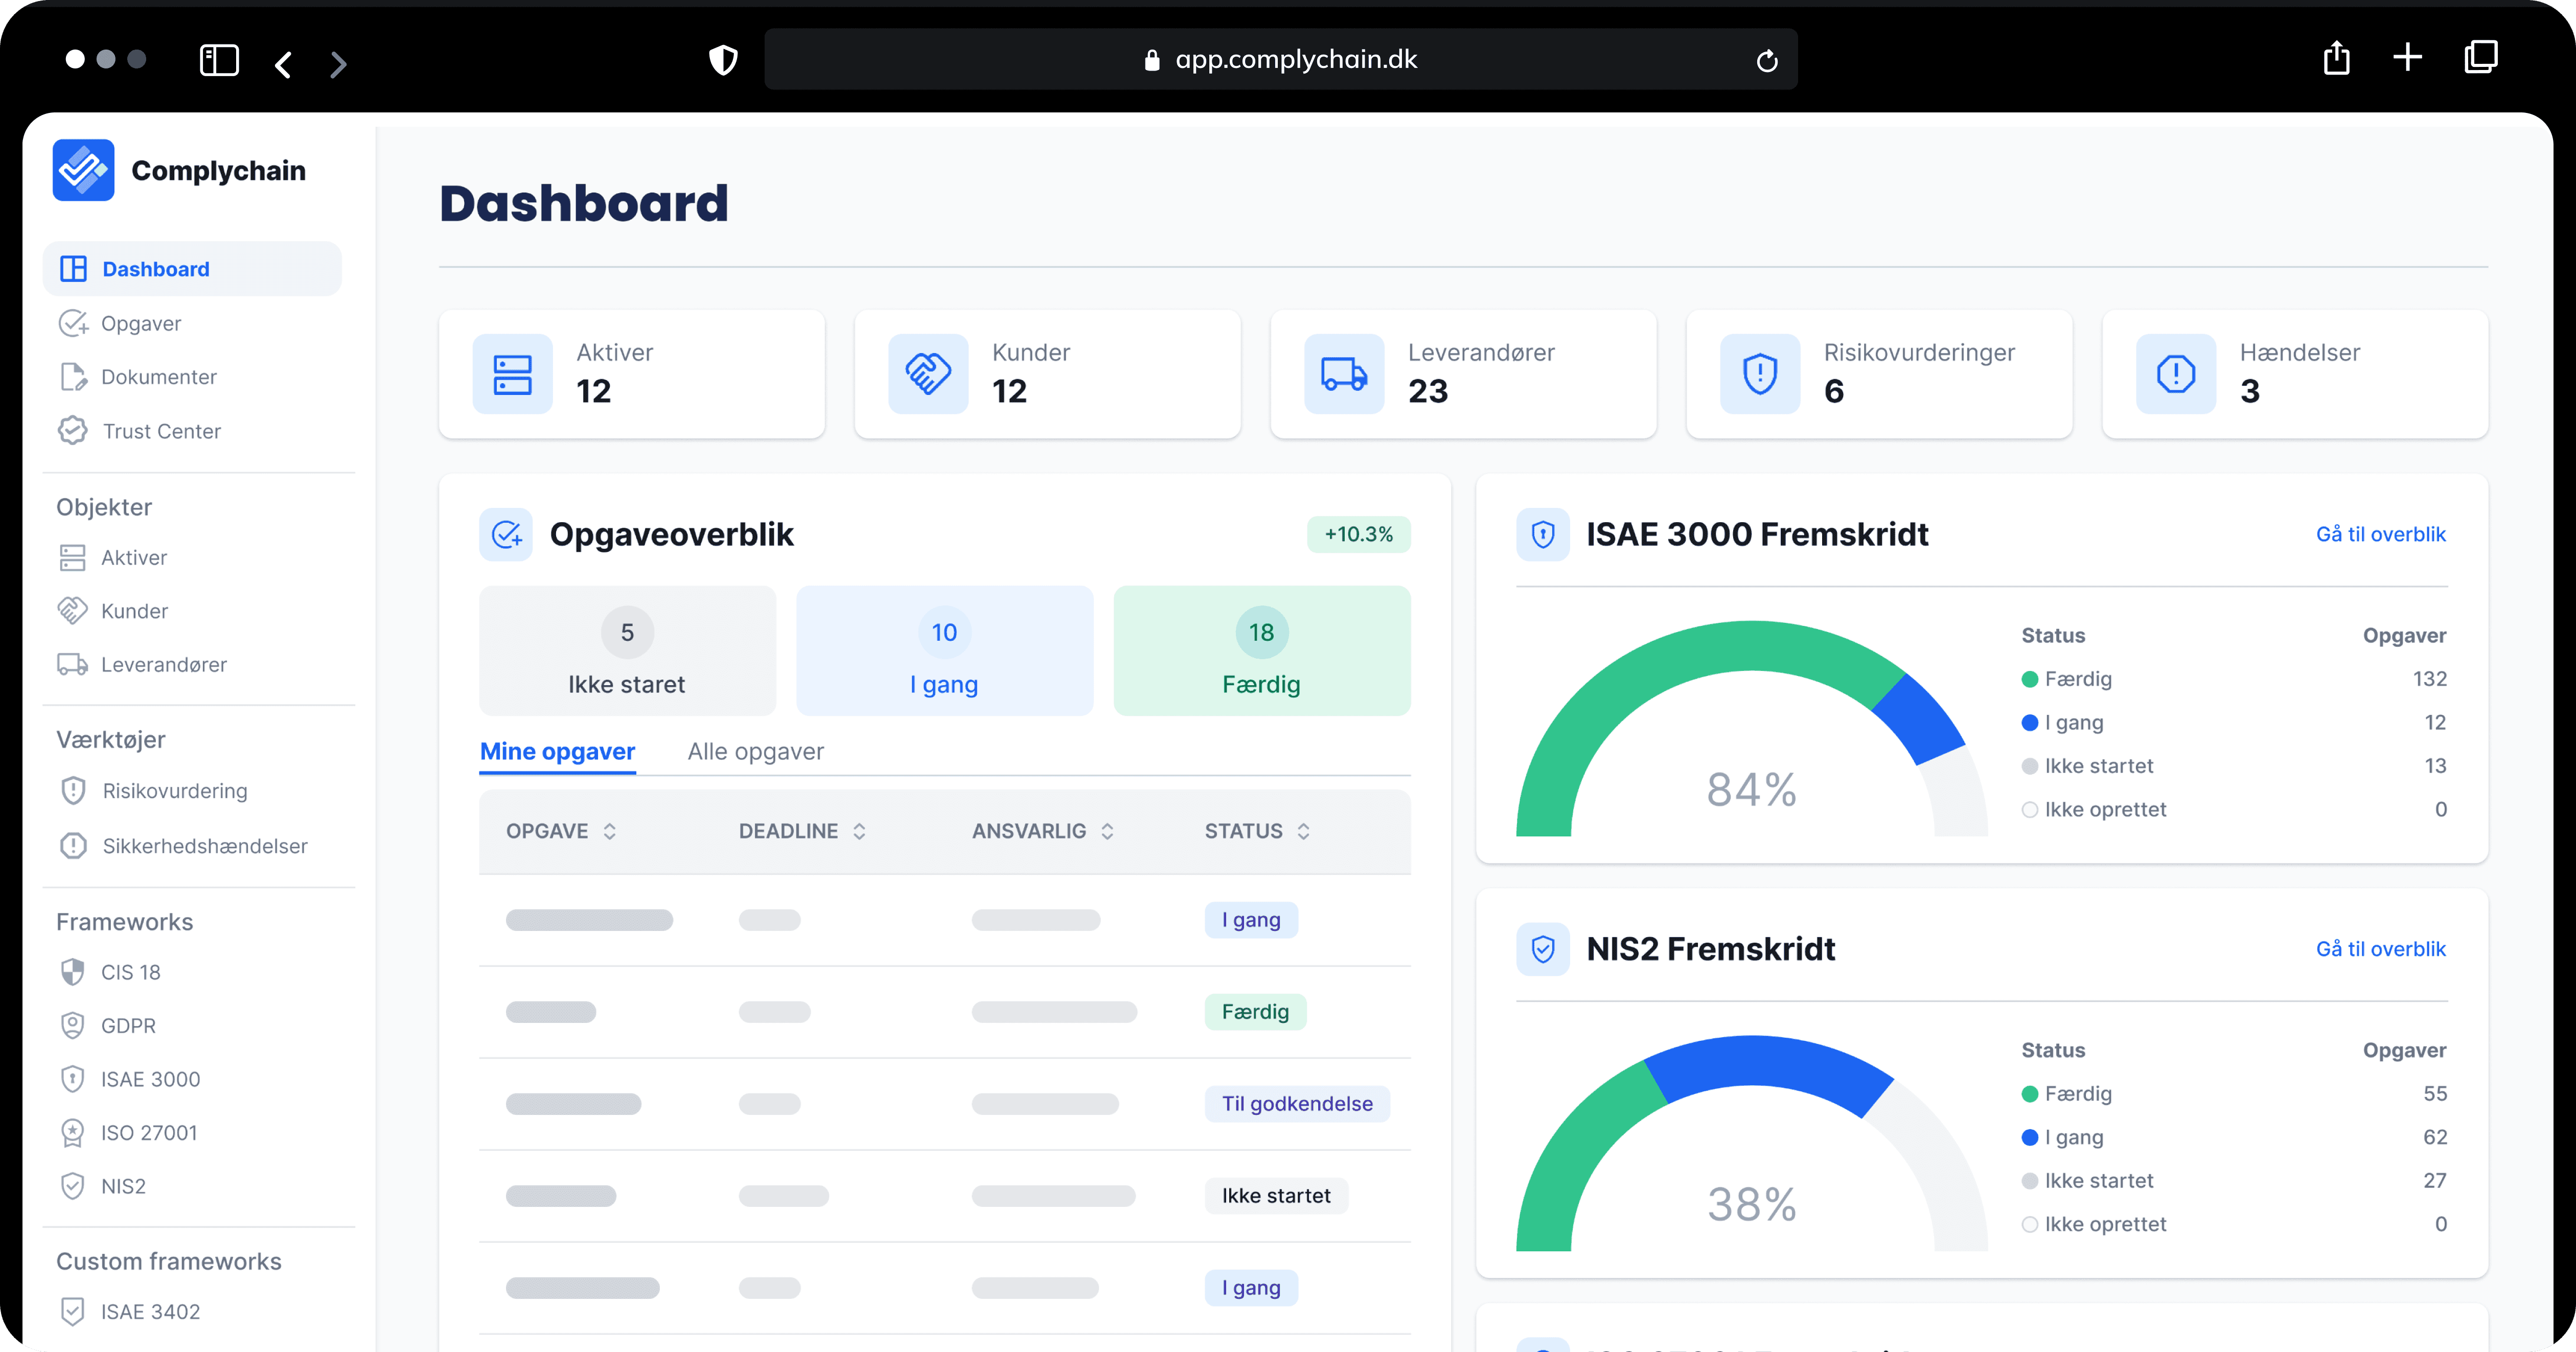Toggle the browser sidebar panel icon
The width and height of the screenshot is (2576, 1352).
219,60
